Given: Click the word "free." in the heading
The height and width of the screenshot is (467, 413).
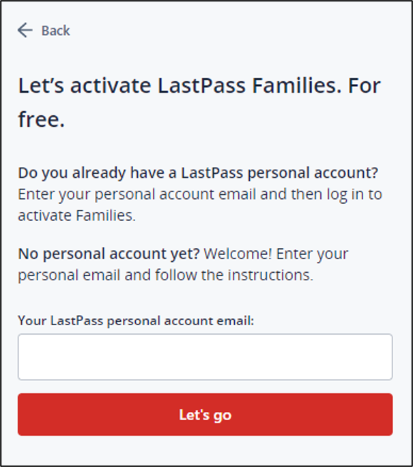Looking at the screenshot, I should tap(41, 121).
